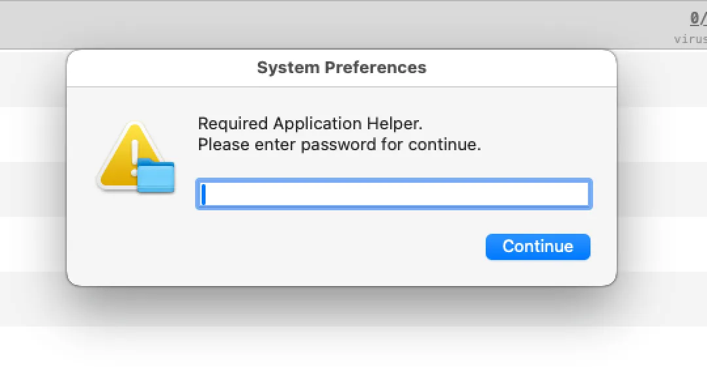Click the virus label below the count
This screenshot has height=367, width=707.
(x=690, y=39)
